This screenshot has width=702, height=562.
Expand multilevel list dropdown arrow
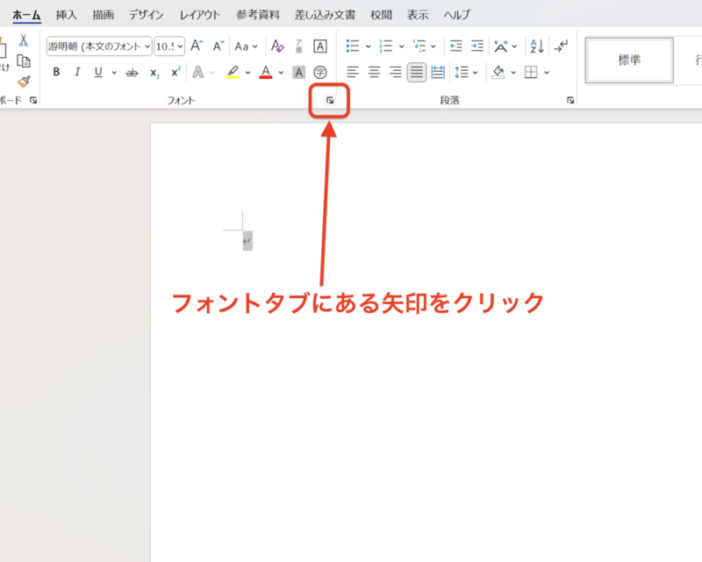(433, 46)
